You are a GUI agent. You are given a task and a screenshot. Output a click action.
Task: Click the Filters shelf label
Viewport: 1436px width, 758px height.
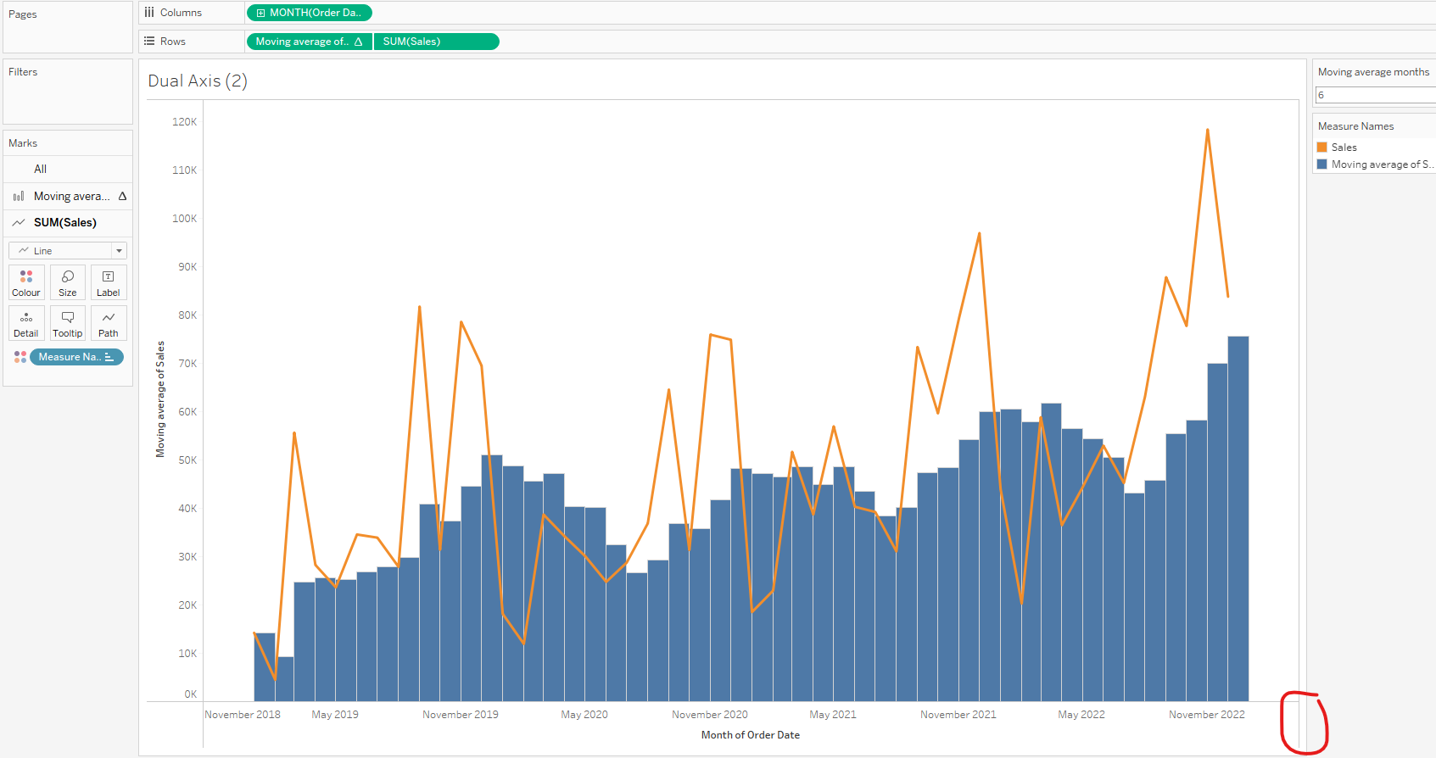(x=23, y=72)
